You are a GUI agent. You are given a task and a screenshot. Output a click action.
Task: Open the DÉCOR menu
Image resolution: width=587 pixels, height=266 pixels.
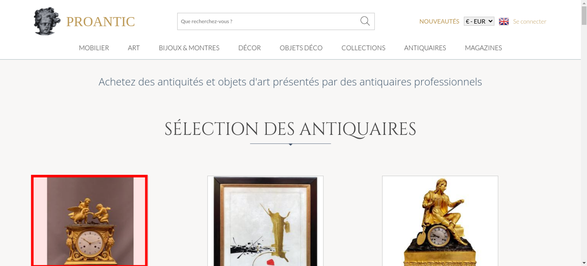coord(249,48)
